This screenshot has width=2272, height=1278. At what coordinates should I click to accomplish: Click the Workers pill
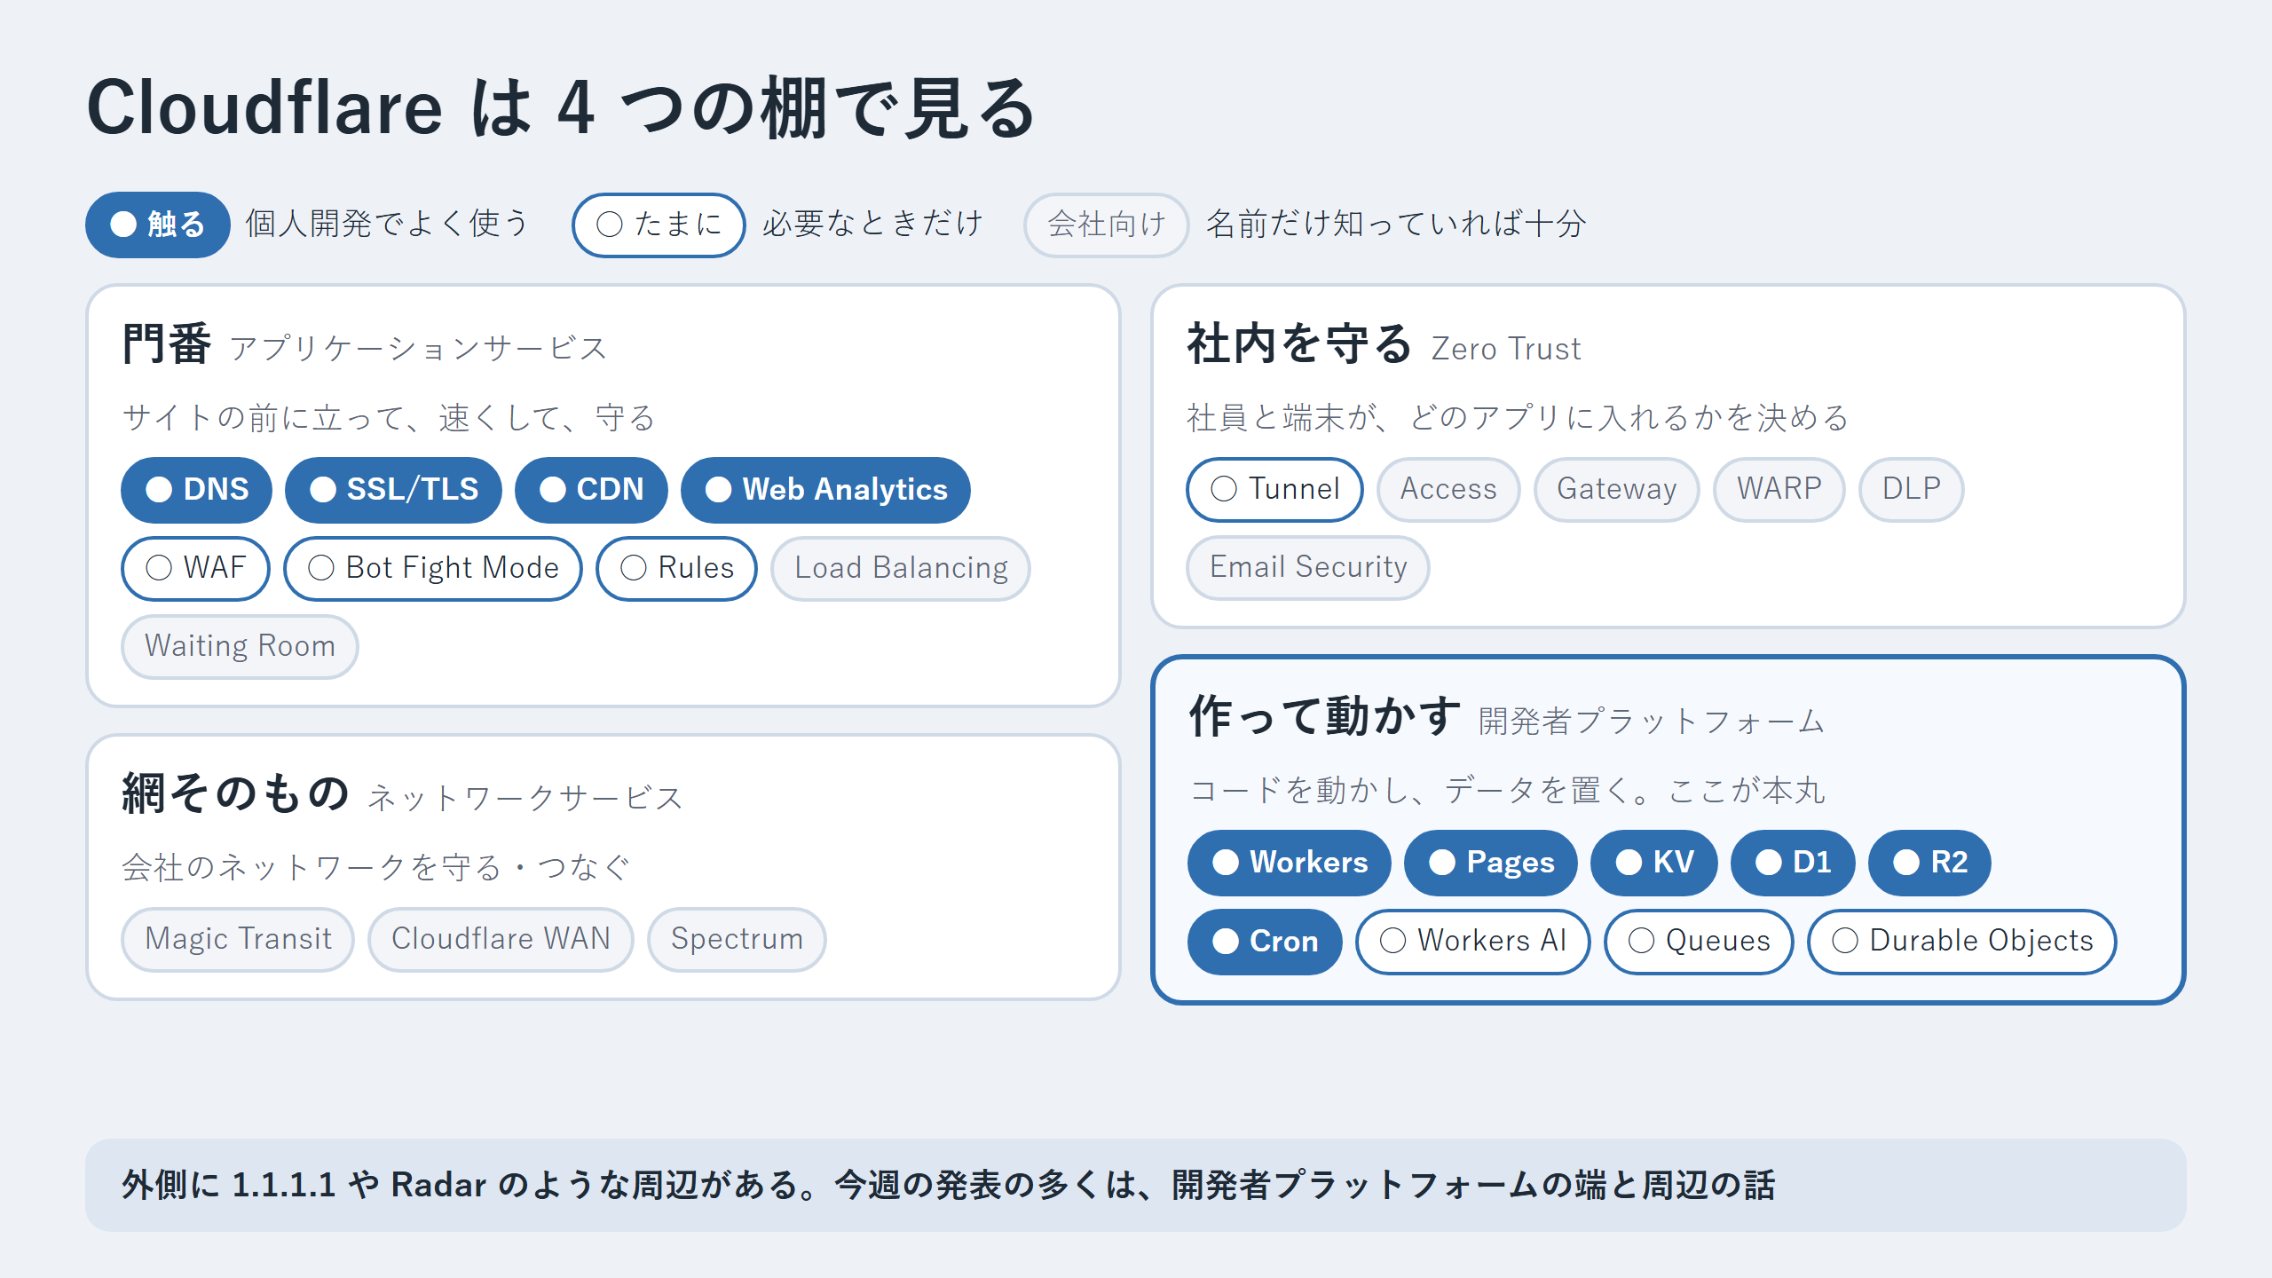[x=1290, y=863]
